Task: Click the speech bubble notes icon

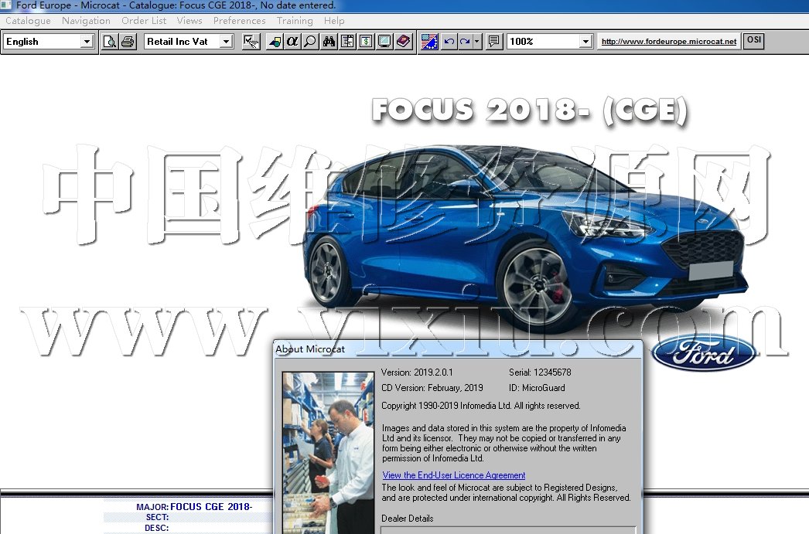Action: (494, 42)
